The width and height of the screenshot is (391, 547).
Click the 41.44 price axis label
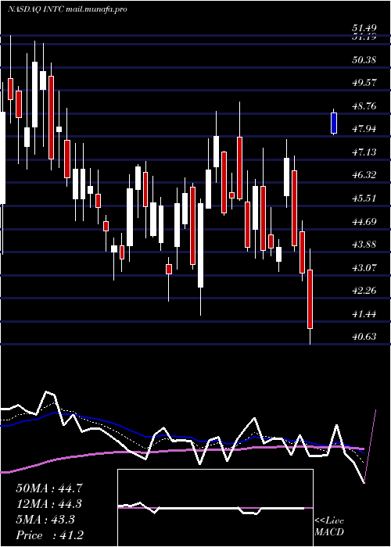tap(364, 313)
